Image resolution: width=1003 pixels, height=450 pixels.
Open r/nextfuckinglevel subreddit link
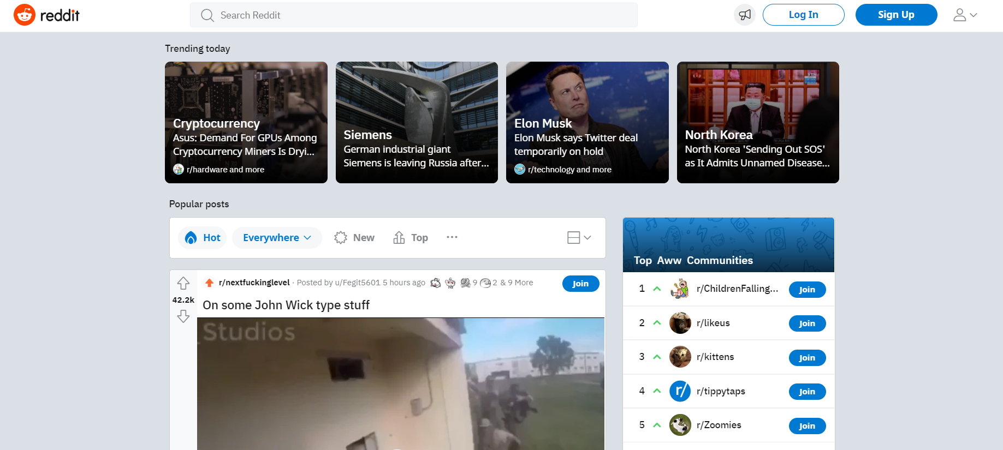[x=254, y=283]
